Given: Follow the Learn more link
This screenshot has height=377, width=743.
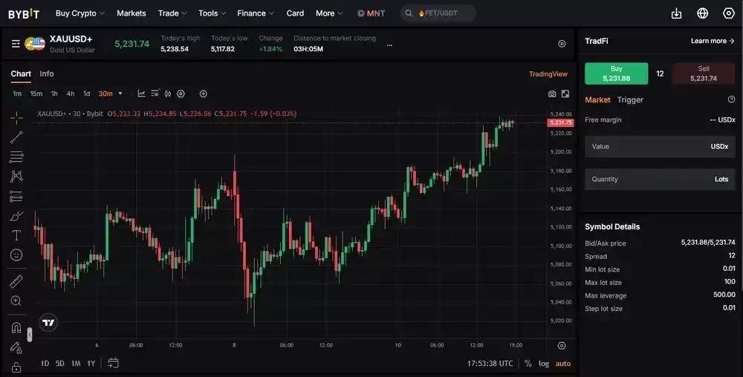Looking at the screenshot, I should click(x=713, y=41).
